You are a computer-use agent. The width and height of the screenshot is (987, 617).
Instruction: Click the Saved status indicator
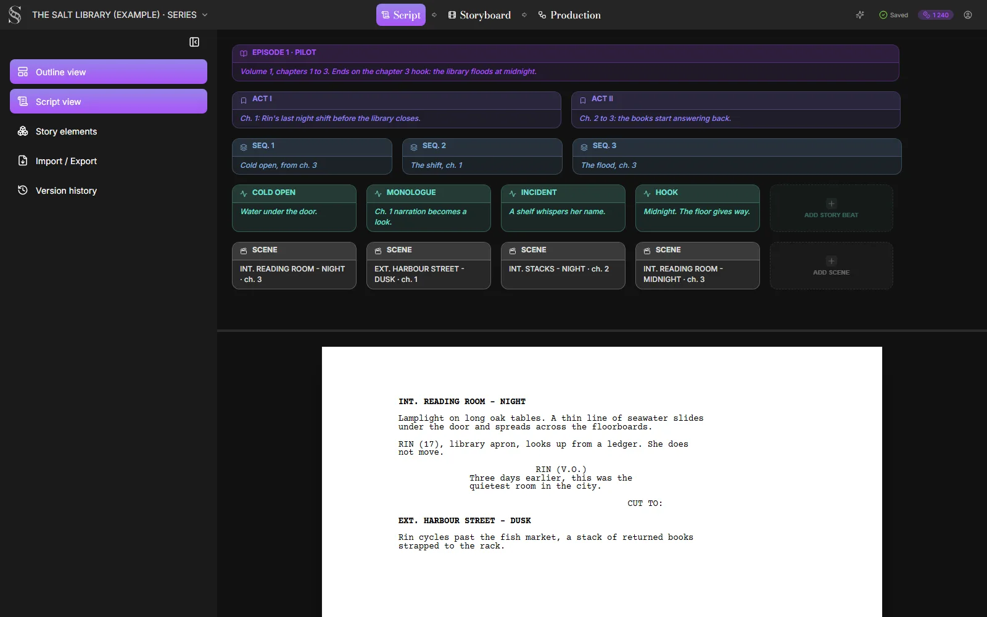893,15
